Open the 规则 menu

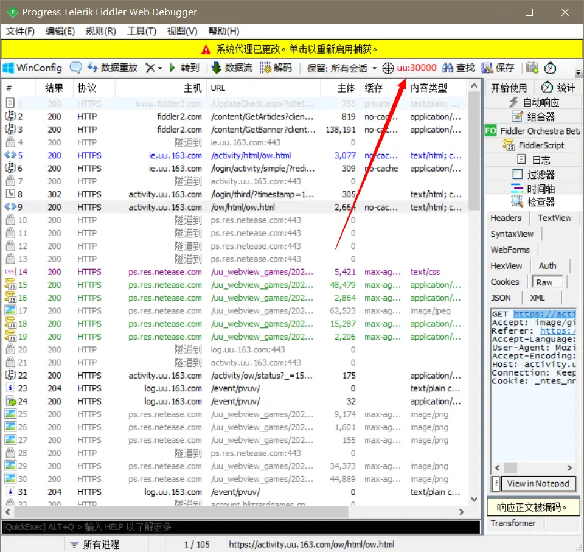tap(100, 31)
